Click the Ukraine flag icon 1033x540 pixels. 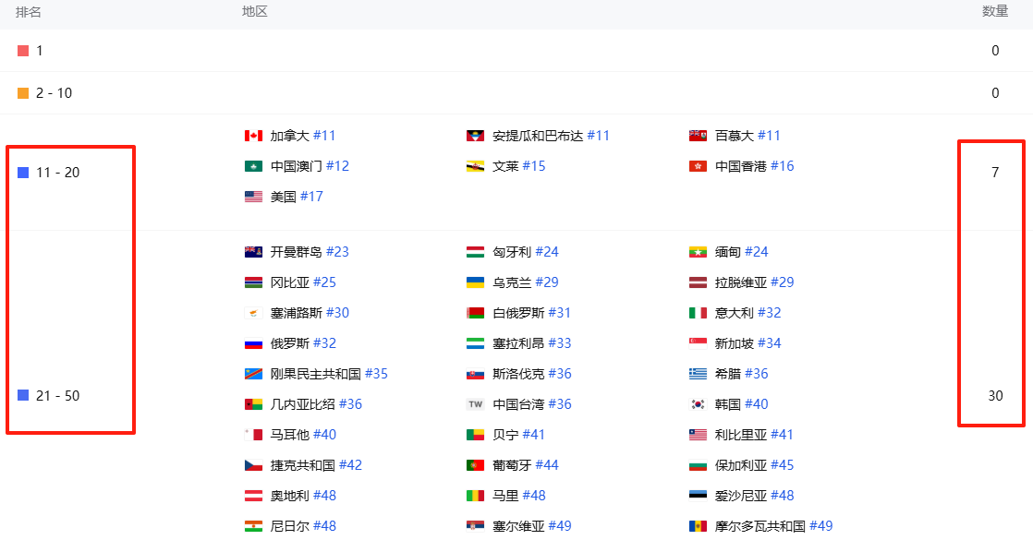click(475, 282)
